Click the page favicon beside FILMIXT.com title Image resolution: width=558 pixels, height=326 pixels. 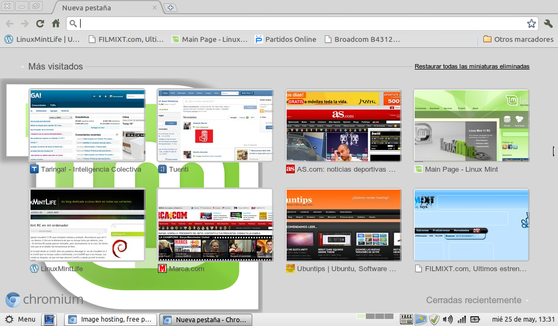coord(418,268)
